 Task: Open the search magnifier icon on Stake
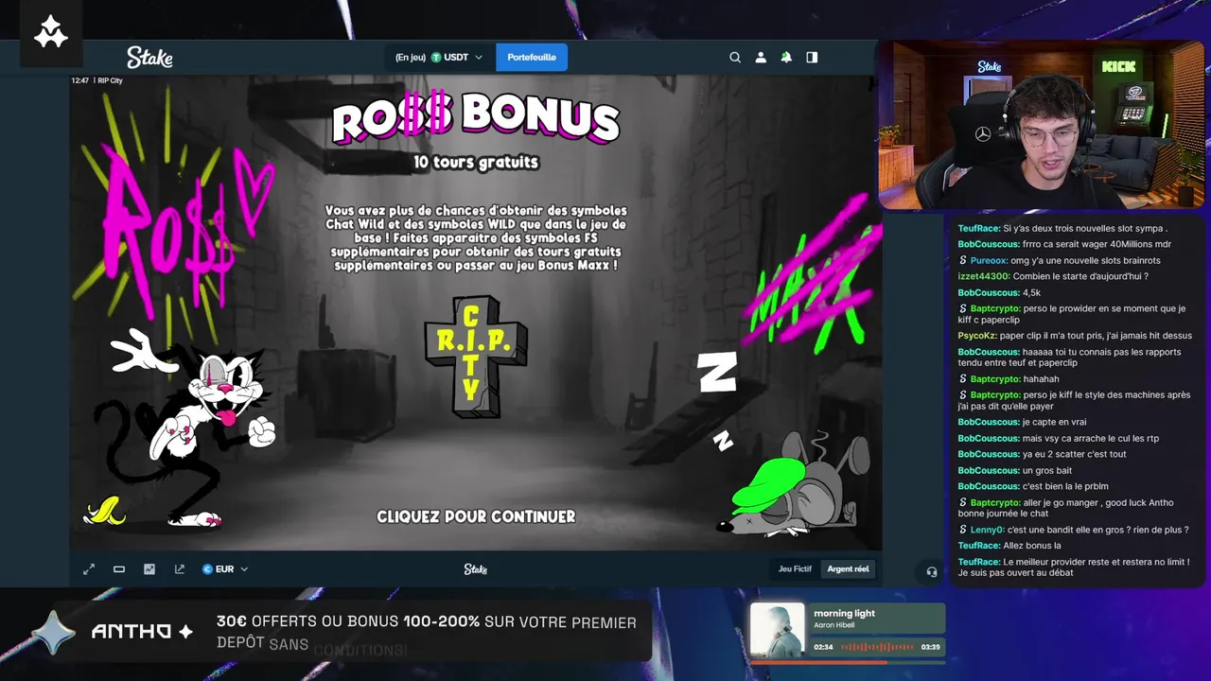[x=735, y=58]
